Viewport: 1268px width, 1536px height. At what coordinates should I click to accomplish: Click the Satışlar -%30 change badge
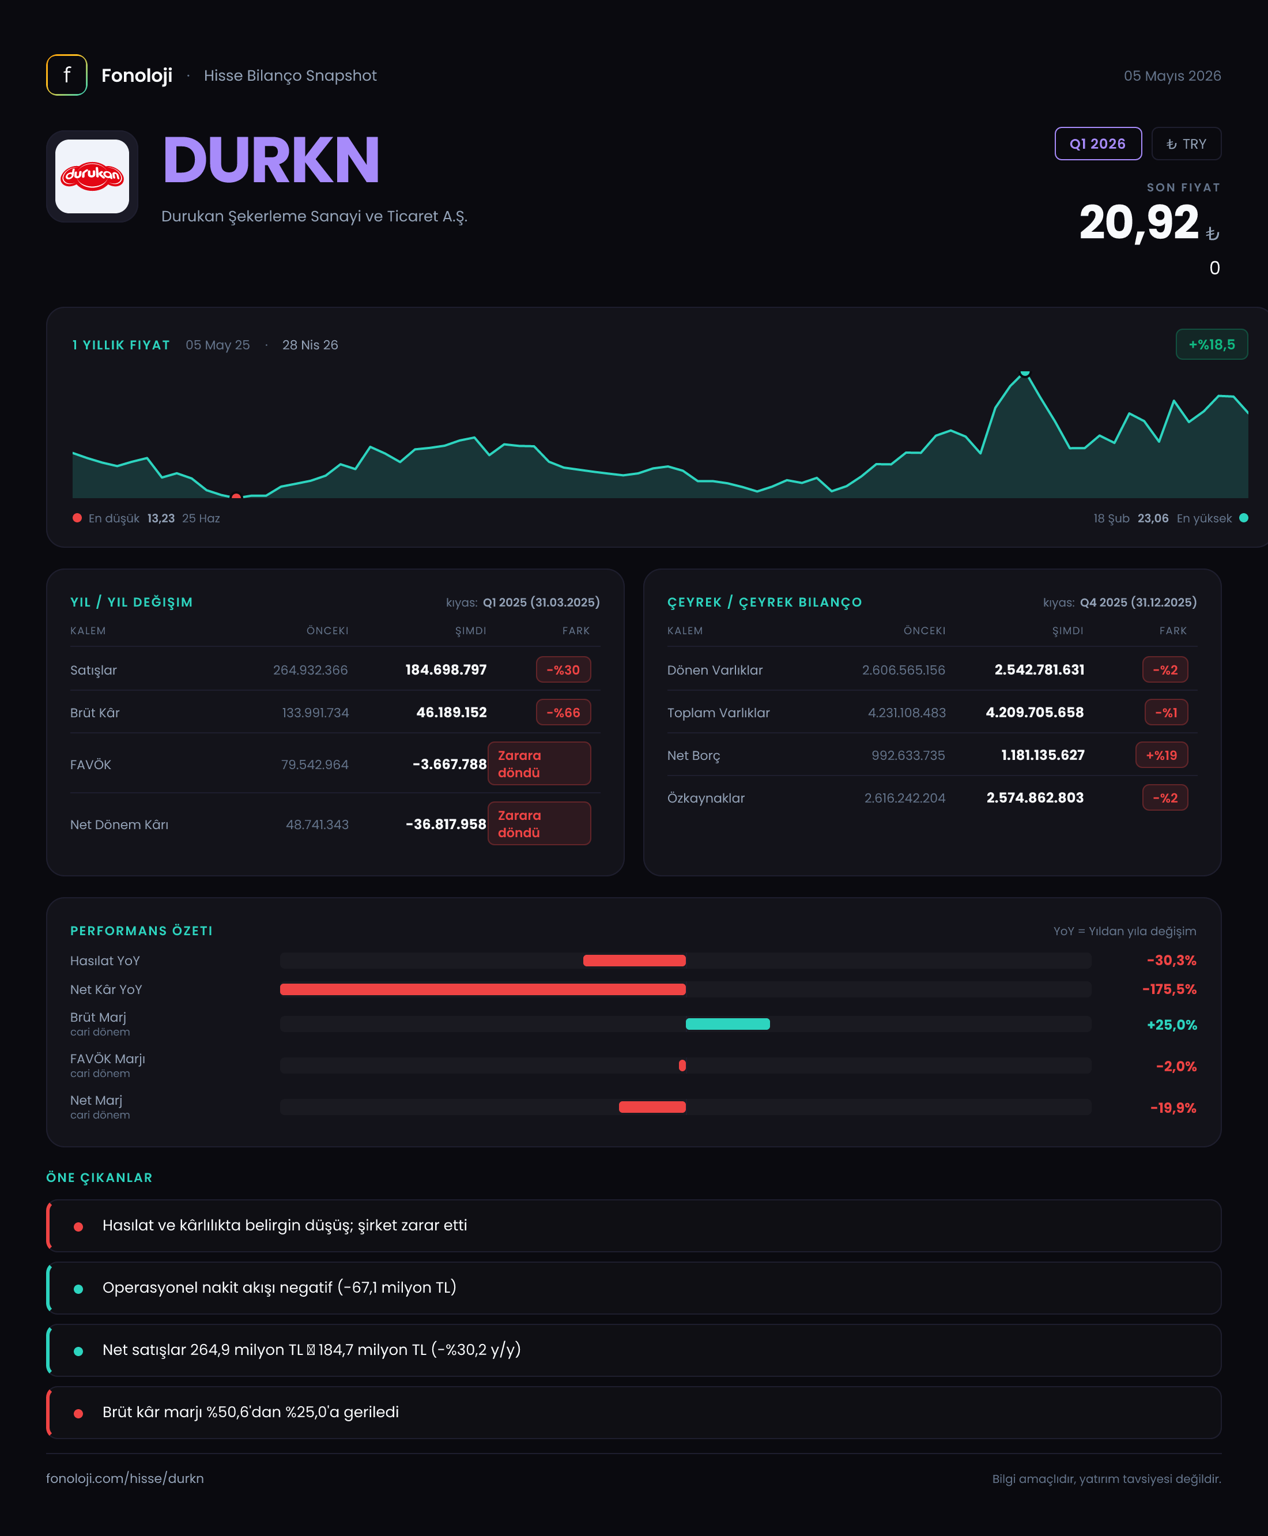pos(563,670)
